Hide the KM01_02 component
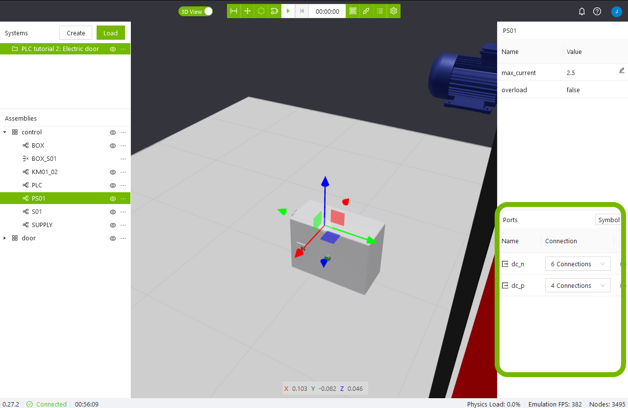This screenshot has height=408, width=628. [x=113, y=172]
